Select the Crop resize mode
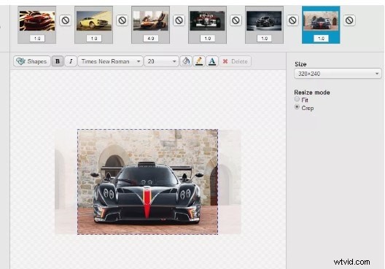 click(297, 107)
